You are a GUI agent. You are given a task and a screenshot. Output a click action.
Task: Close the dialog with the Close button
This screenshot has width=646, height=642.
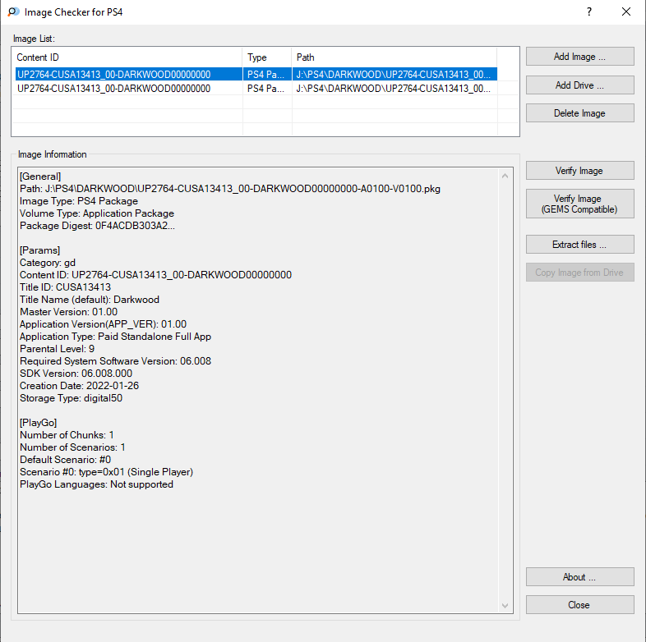point(579,605)
